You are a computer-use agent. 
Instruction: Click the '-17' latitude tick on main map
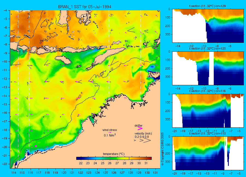[5, 121]
